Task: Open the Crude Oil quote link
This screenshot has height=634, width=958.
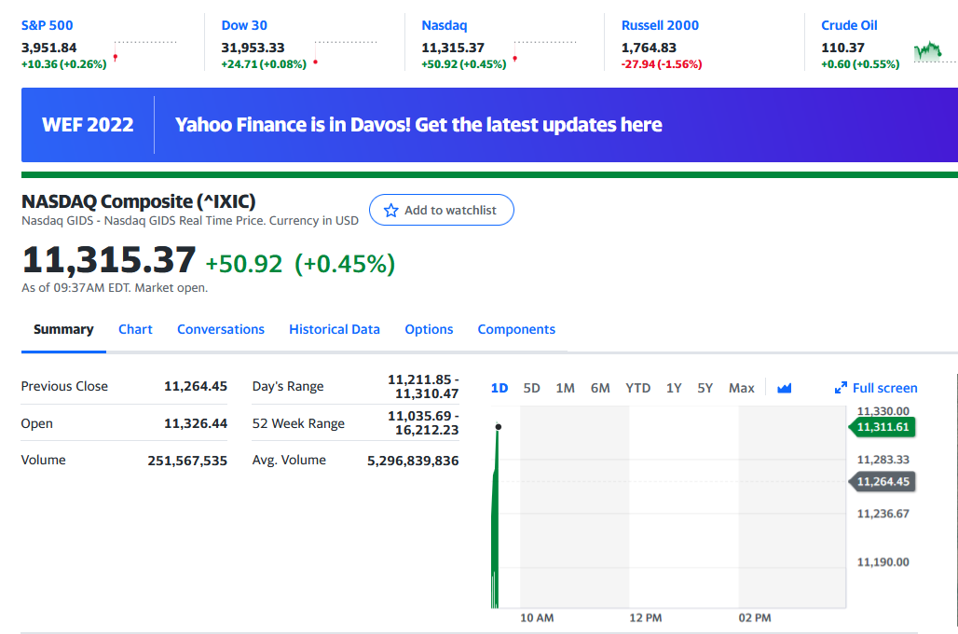Action: [x=849, y=26]
